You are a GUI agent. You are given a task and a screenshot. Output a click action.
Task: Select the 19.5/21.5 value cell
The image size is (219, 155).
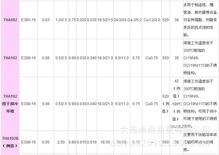(105, 20)
